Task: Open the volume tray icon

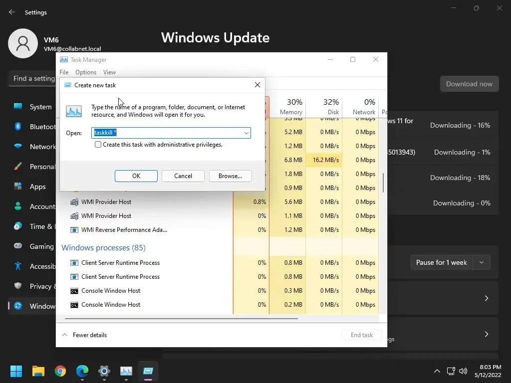Action: point(463,371)
